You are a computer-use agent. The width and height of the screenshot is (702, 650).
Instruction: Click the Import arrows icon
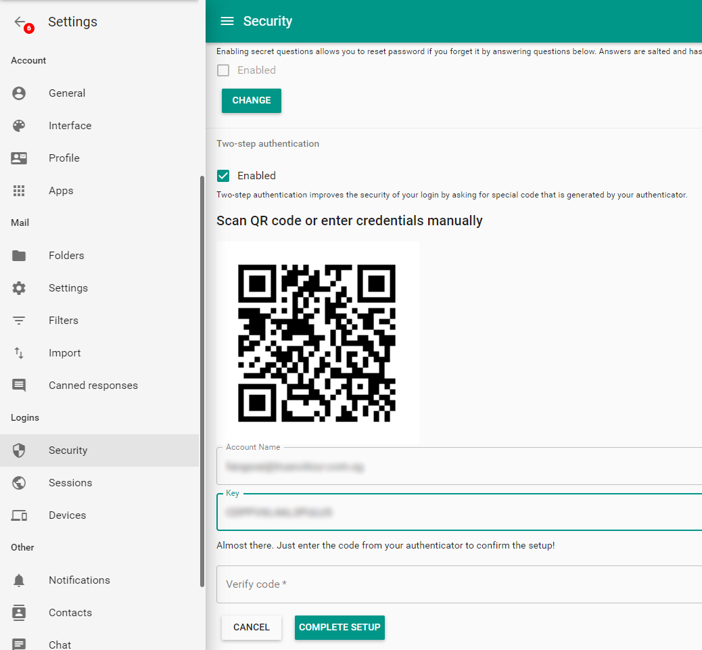tap(19, 353)
